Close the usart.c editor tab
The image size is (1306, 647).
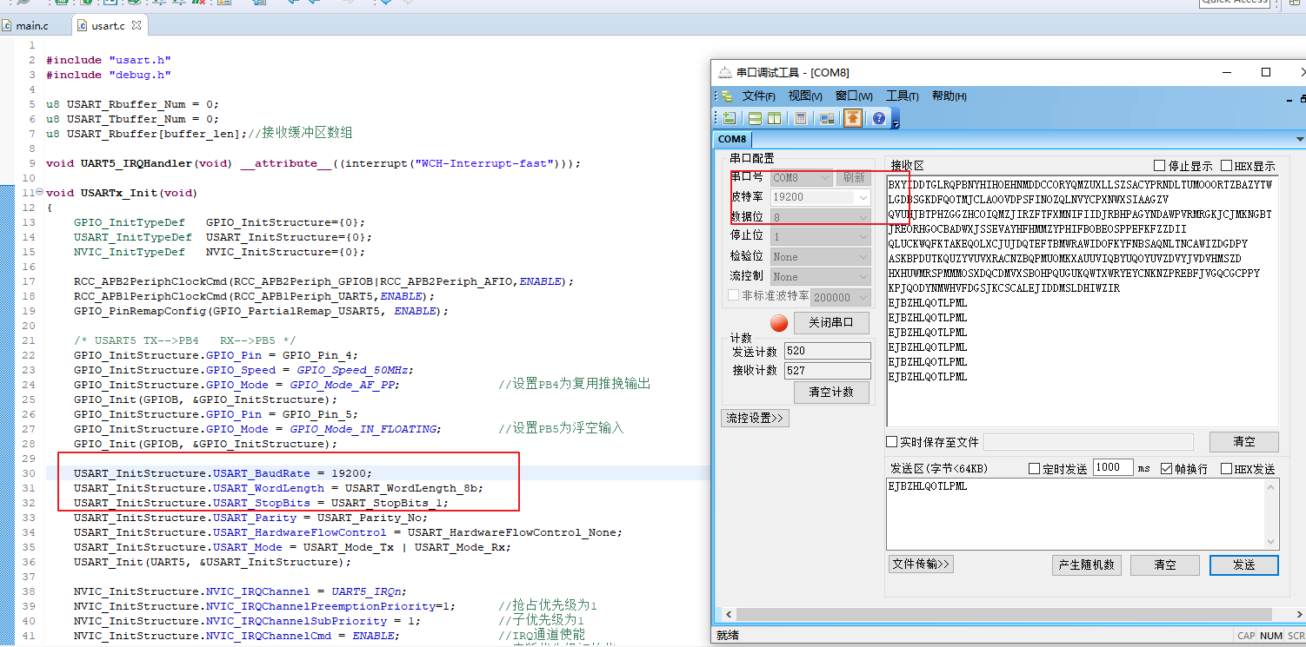(x=137, y=26)
